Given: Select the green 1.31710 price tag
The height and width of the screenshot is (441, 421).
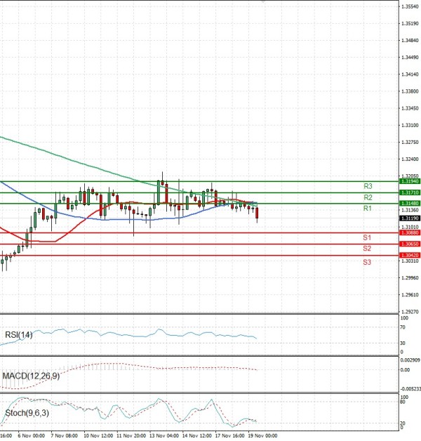Looking at the screenshot, I should tap(410, 192).
